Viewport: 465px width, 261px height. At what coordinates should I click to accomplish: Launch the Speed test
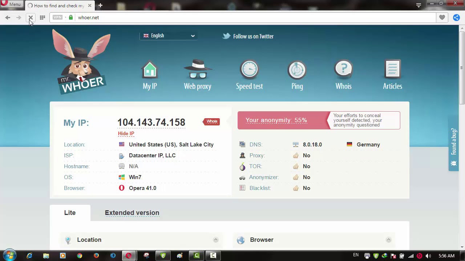pos(249,75)
